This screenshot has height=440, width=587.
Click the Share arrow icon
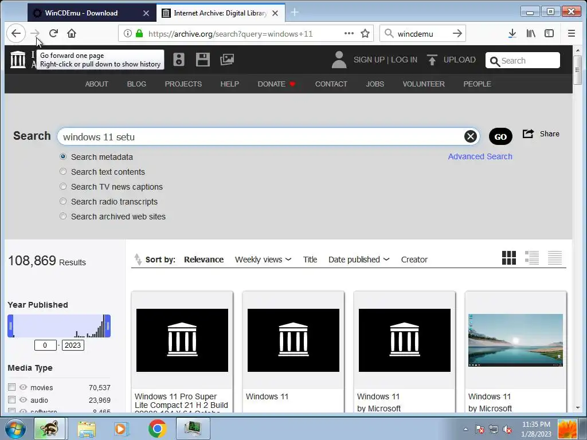[528, 133]
